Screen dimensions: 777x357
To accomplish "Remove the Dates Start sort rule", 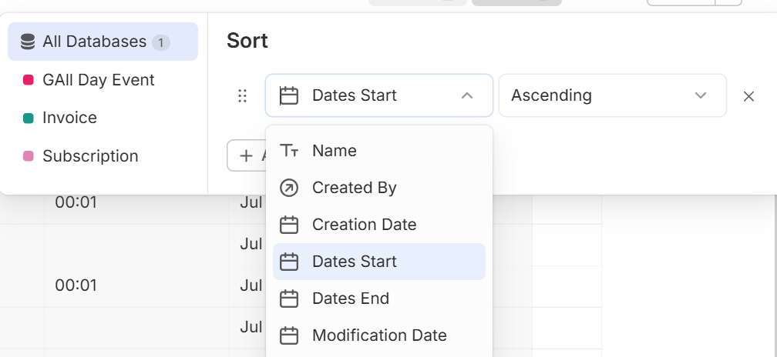I will (748, 96).
